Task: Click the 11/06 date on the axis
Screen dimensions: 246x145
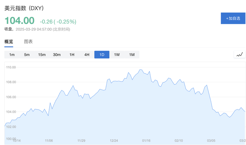Action: click(x=49, y=140)
